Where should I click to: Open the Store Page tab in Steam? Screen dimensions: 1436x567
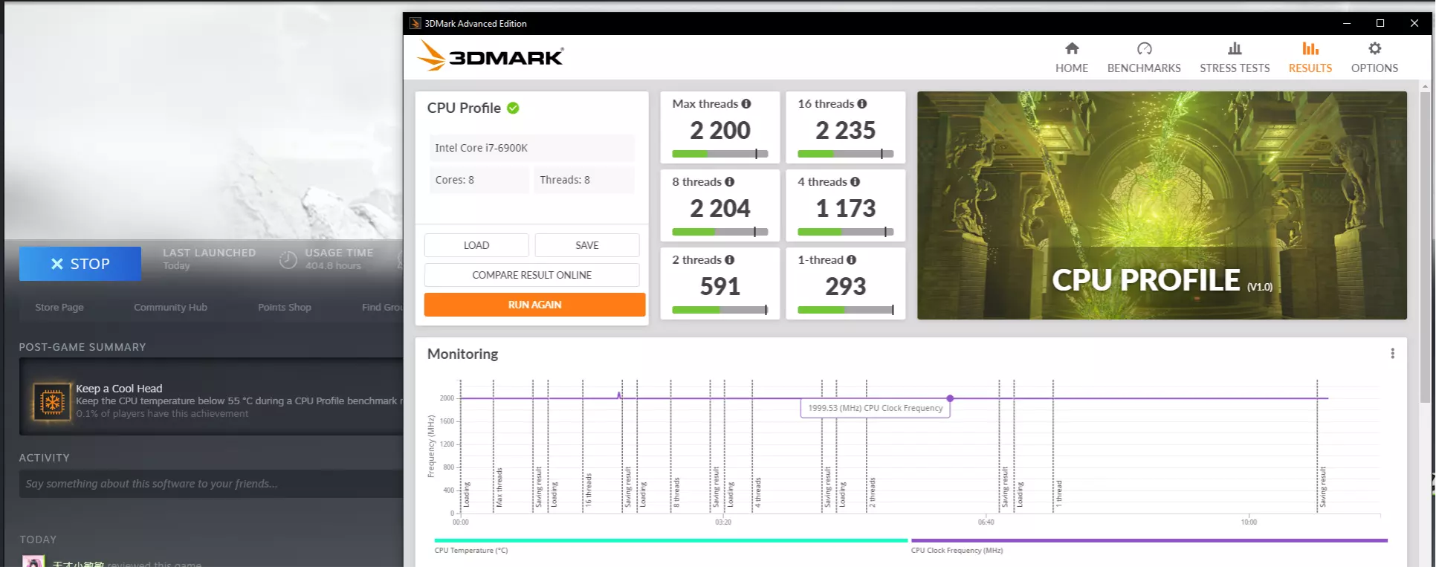coord(59,308)
